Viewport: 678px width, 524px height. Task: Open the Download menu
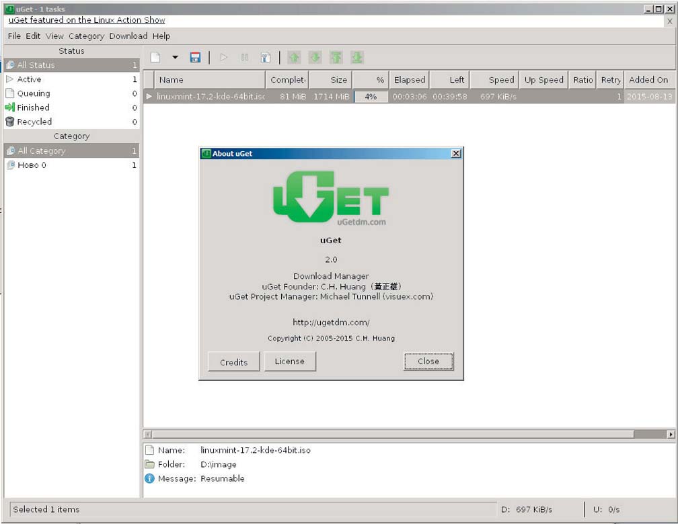point(128,36)
